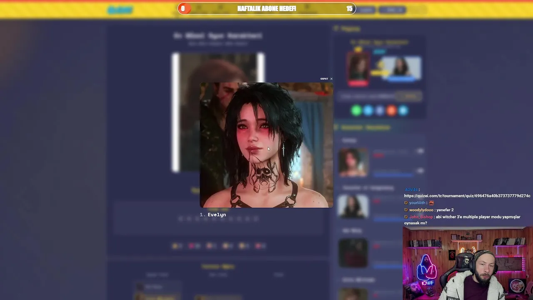Click the red "0" counter on goal bar
Image resolution: width=533 pixels, height=300 pixels.
(183, 9)
